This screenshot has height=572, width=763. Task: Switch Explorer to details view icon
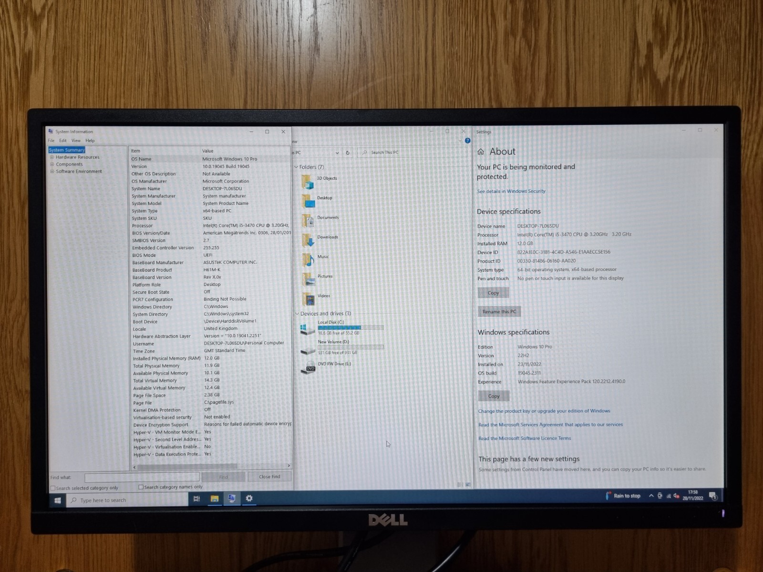(x=460, y=485)
